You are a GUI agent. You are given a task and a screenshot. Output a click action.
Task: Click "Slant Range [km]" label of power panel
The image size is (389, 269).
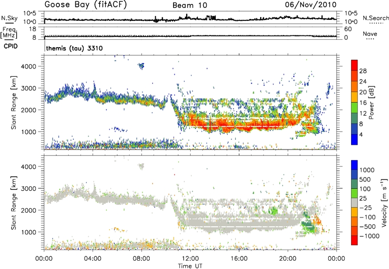[14, 102]
